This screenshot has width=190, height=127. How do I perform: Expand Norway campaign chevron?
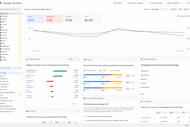(x=32, y=85)
